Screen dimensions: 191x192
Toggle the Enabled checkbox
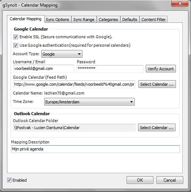(9, 180)
